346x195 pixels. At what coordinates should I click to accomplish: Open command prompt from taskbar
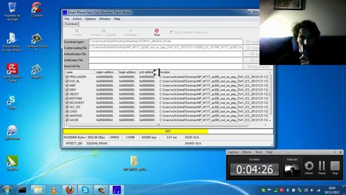pyautogui.click(x=22, y=190)
